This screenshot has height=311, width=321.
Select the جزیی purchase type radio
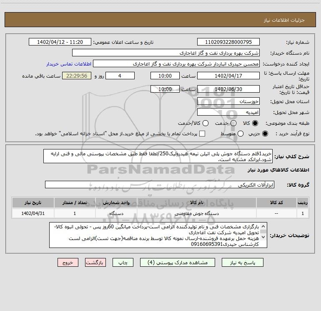[x=265, y=134]
